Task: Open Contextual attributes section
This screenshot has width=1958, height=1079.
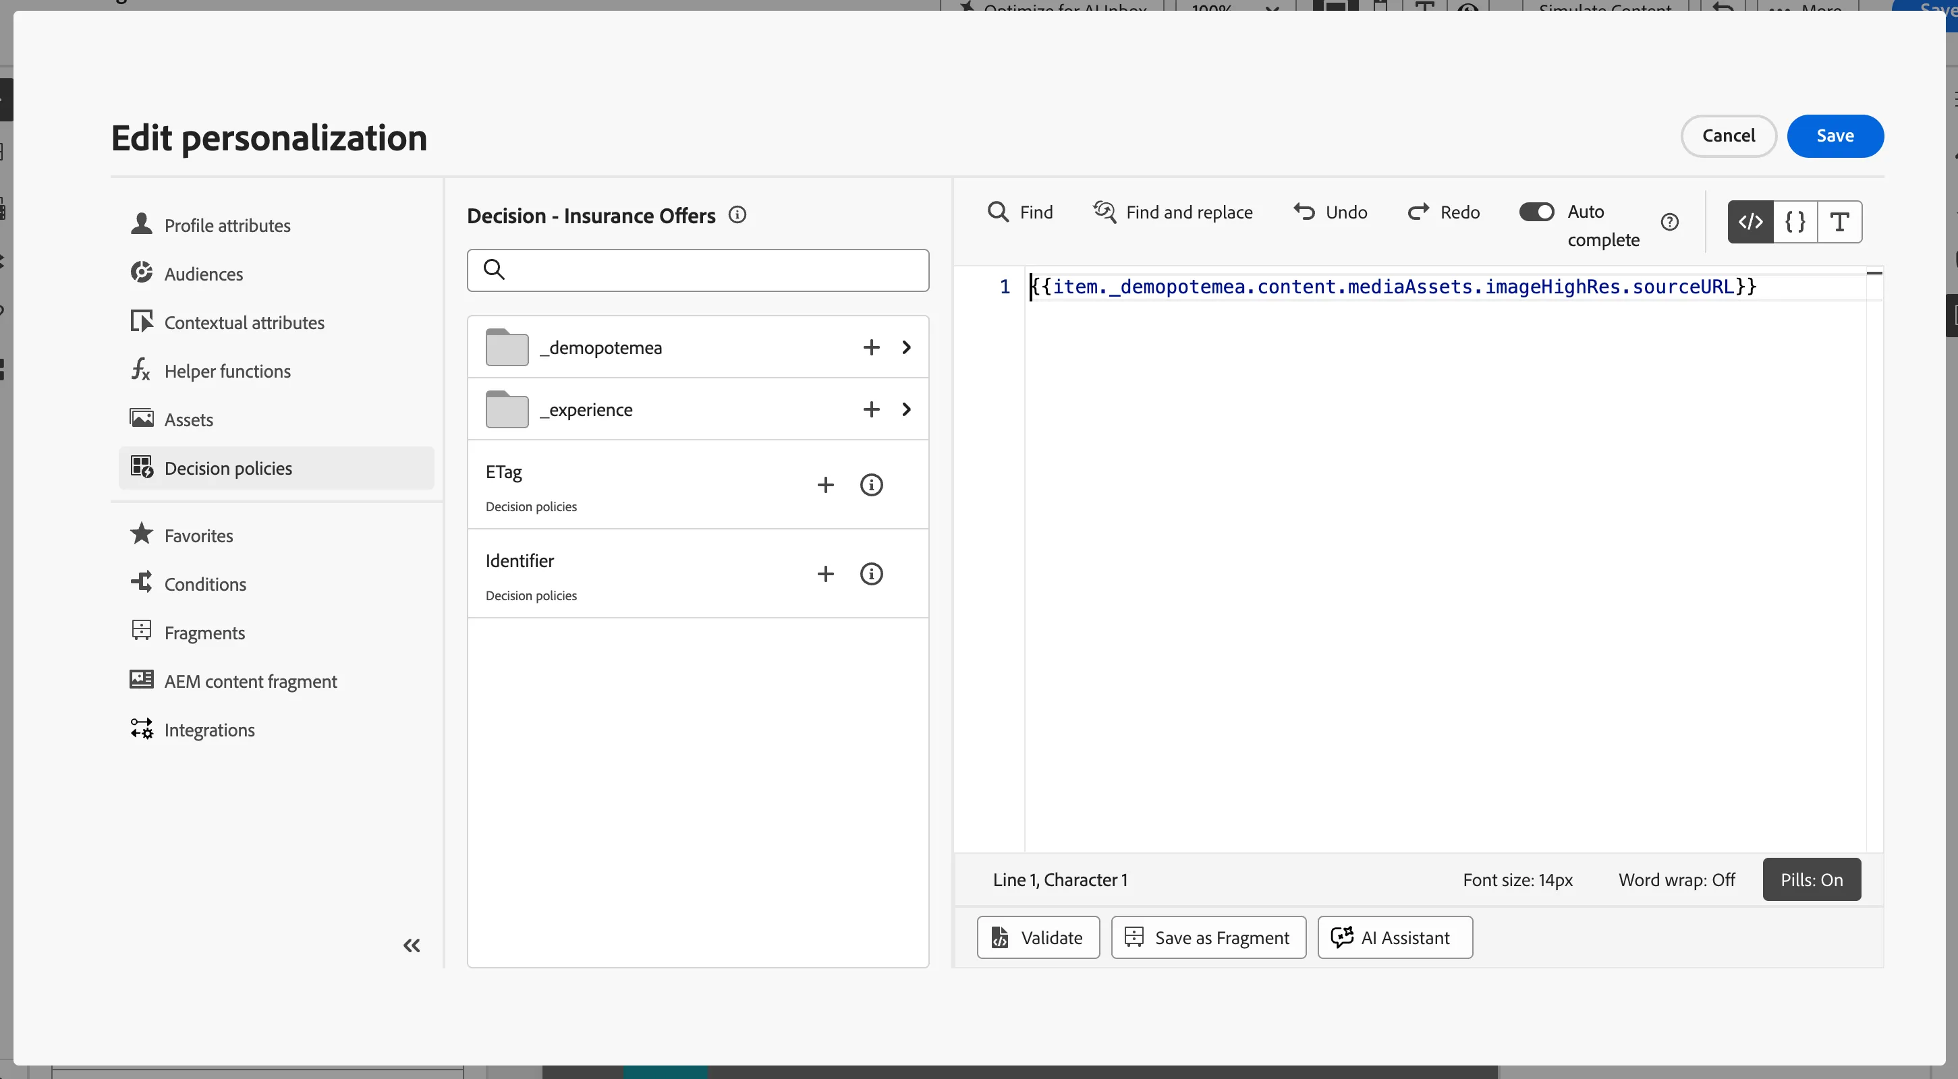Action: [276, 322]
